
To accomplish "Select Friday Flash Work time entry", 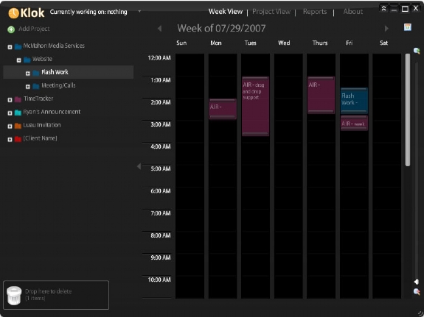I will 354,100.
